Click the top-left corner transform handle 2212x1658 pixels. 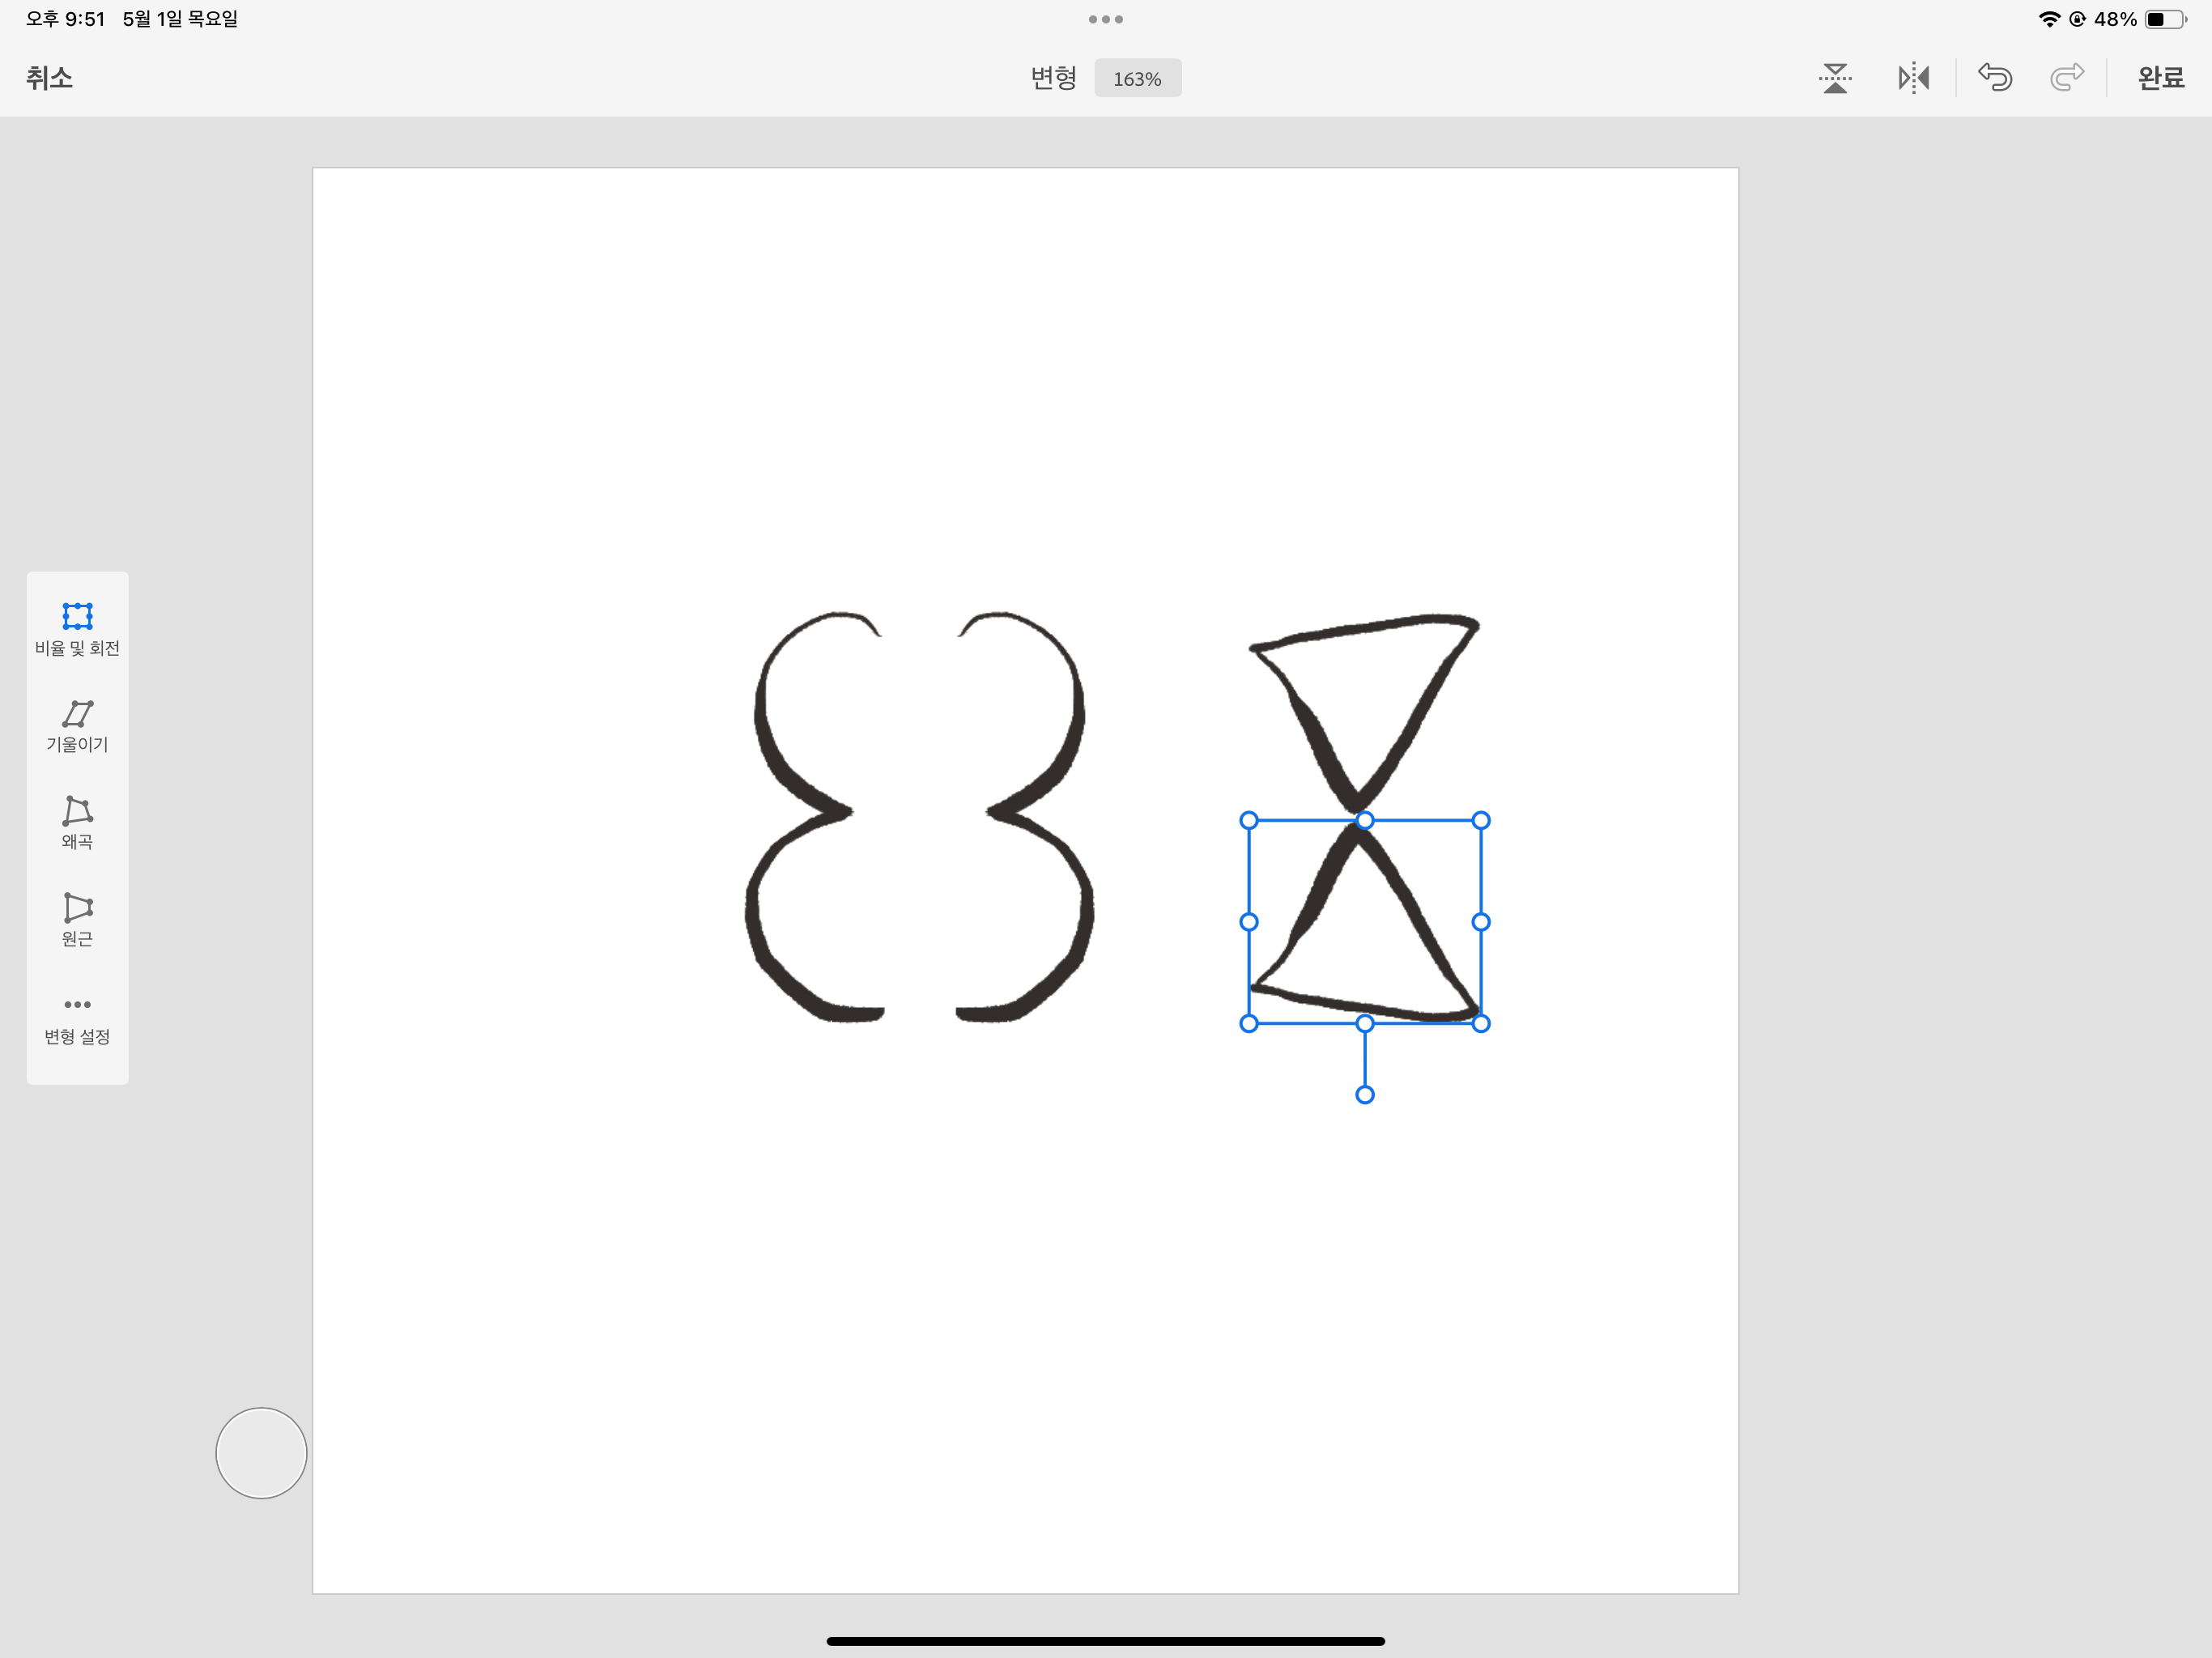1249,821
